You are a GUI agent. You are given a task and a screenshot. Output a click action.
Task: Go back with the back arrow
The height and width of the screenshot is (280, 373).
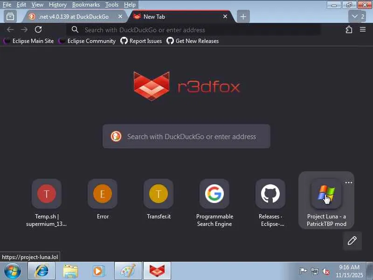click(10, 29)
